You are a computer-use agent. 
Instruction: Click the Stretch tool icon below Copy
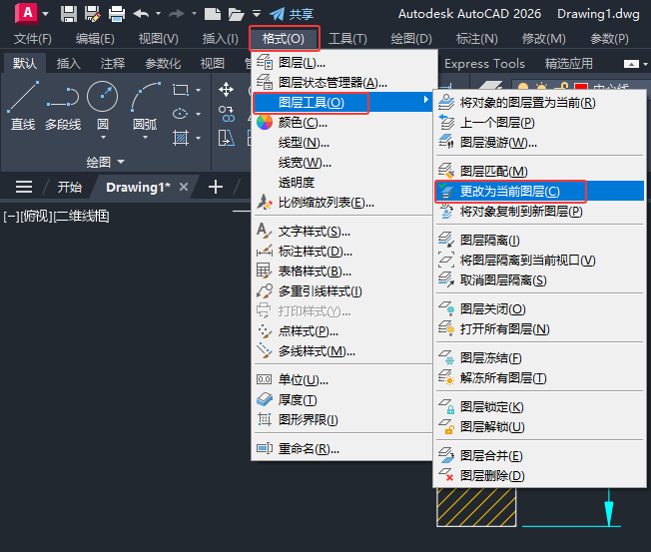point(226,138)
